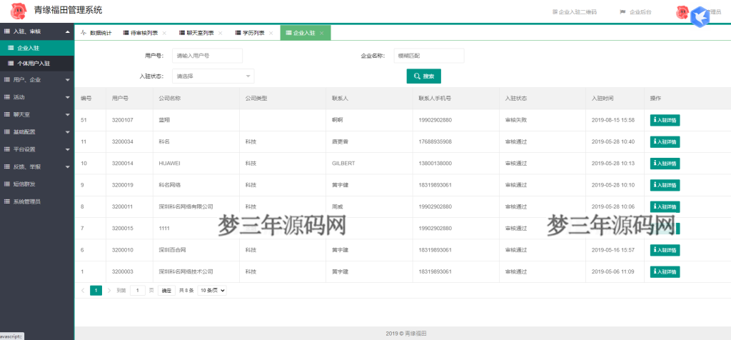Click phone number 17688935908
The image size is (731, 340).
click(435, 141)
